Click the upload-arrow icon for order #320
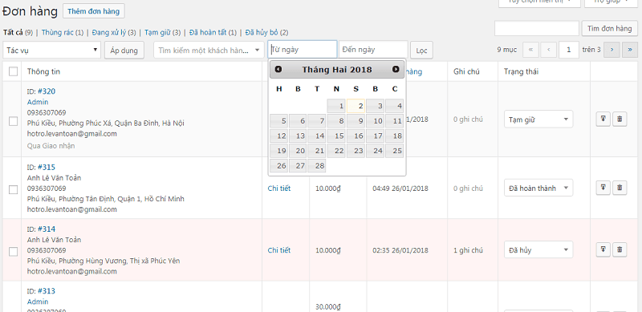 point(603,120)
